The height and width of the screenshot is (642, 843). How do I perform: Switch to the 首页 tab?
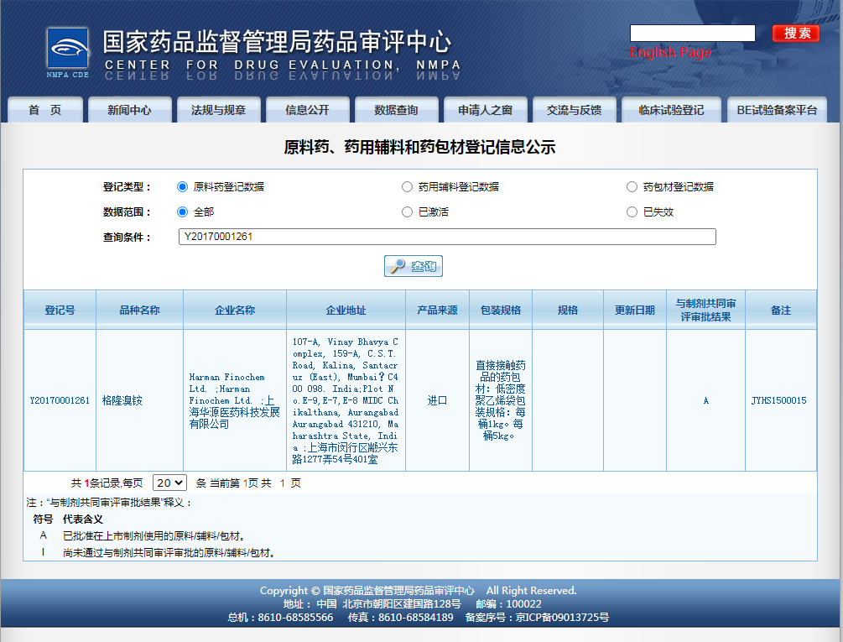pos(44,109)
